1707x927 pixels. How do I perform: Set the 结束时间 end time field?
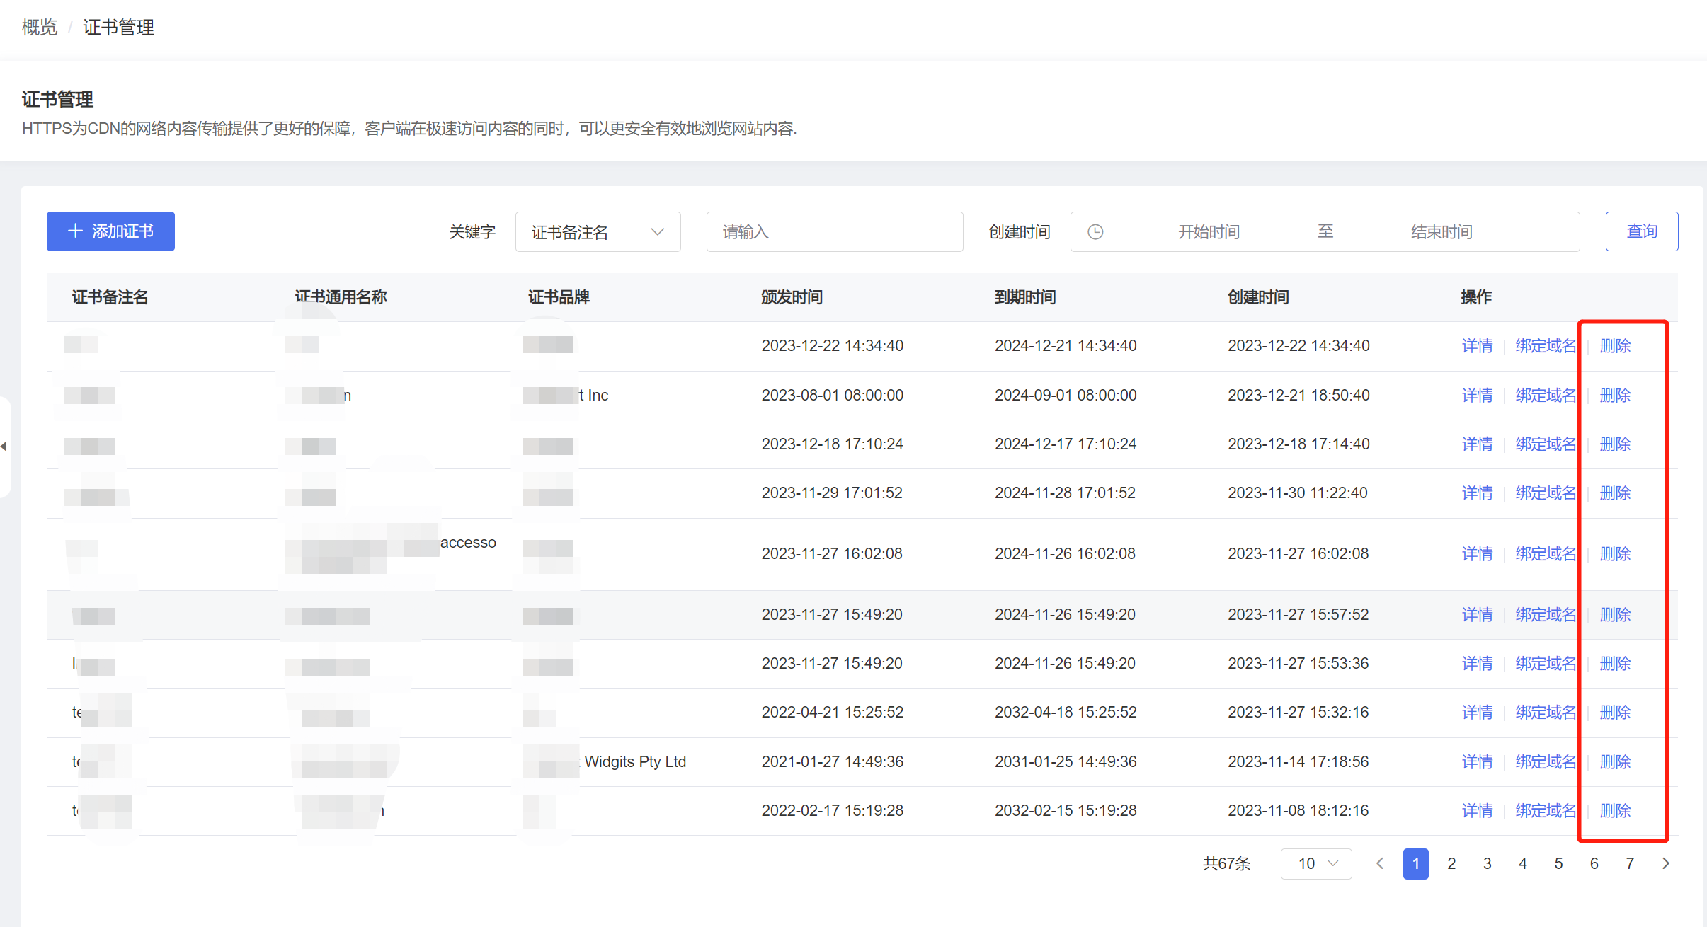pos(1441,232)
